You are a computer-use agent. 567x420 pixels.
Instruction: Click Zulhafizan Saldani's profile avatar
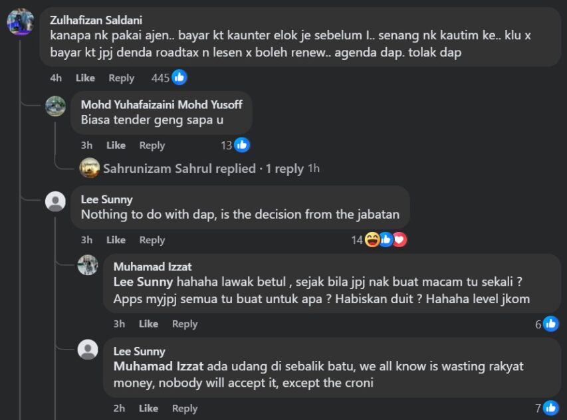pyautogui.click(x=20, y=22)
